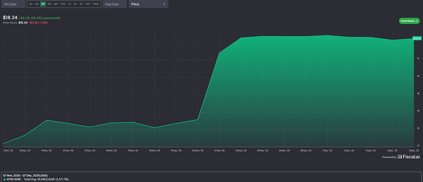Image resolution: width=423 pixels, height=182 pixels.
Task: Click the Max Date field
Action: click(115, 4)
